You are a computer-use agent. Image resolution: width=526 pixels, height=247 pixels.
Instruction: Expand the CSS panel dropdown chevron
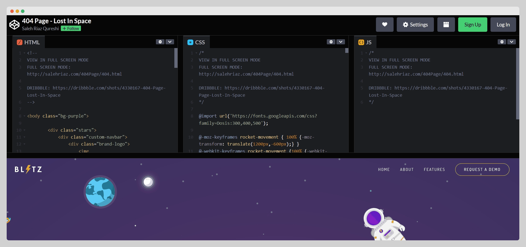pyautogui.click(x=340, y=42)
